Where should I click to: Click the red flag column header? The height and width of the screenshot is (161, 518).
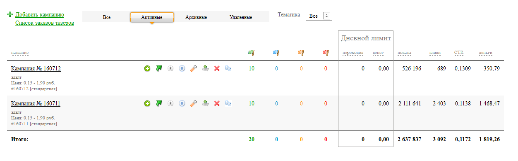[326, 52]
